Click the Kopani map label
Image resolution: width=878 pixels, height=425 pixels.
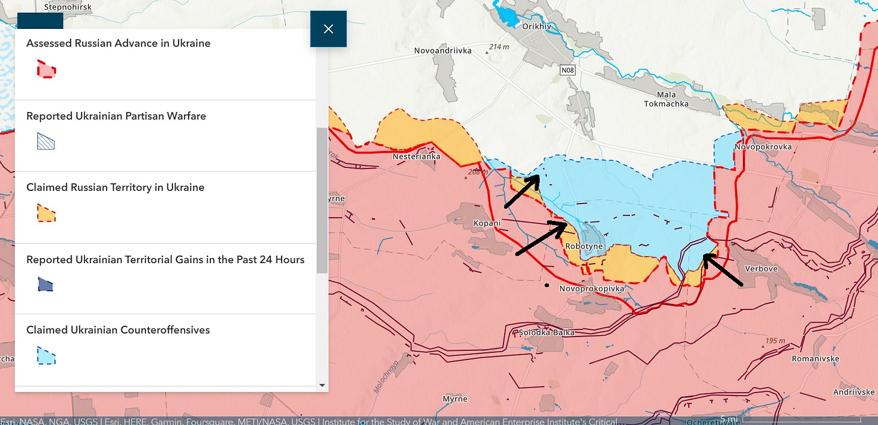pos(487,223)
